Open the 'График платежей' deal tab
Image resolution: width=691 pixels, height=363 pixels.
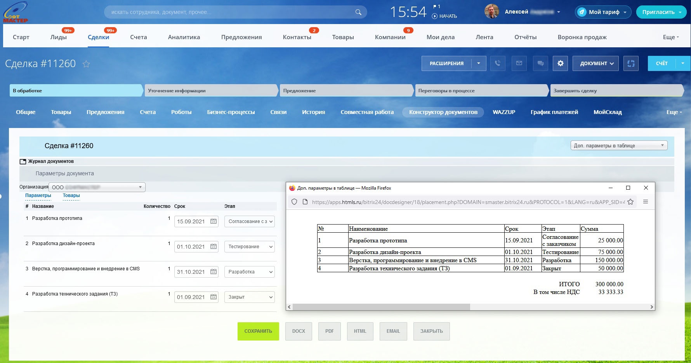[554, 112]
